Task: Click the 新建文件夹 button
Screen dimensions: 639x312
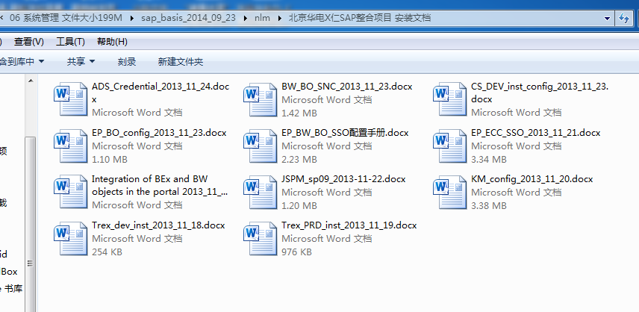Action: tap(181, 61)
